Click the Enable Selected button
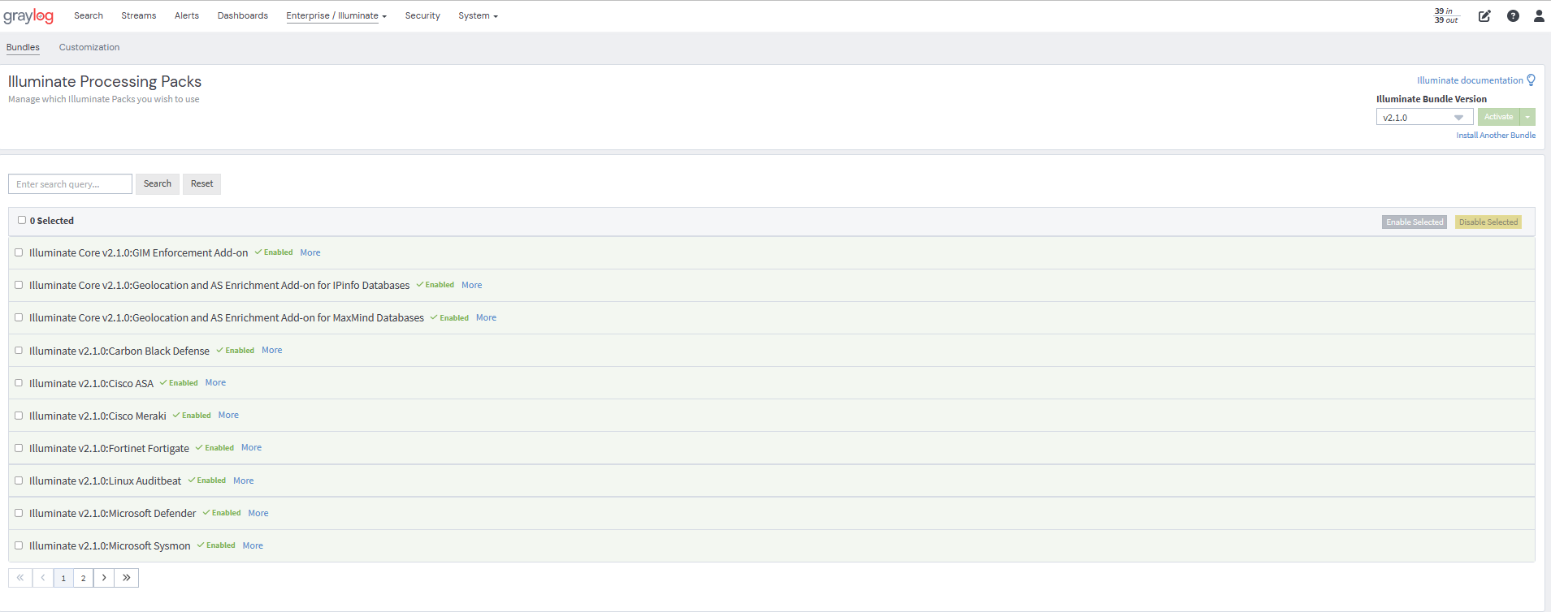 tap(1415, 222)
